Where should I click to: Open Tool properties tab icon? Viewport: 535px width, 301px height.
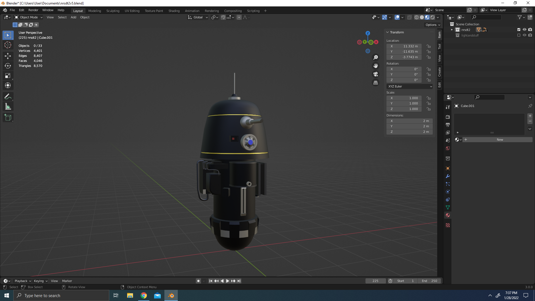448,107
